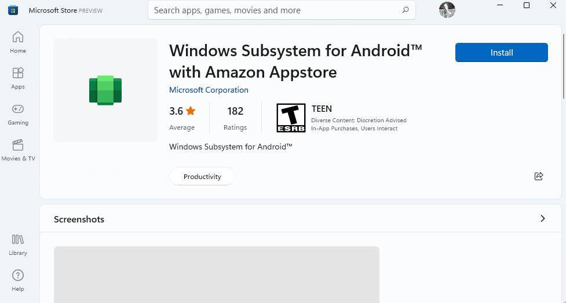This screenshot has width=566, height=303.
Task: Close the Microsoft Store window
Action: click(553, 5)
